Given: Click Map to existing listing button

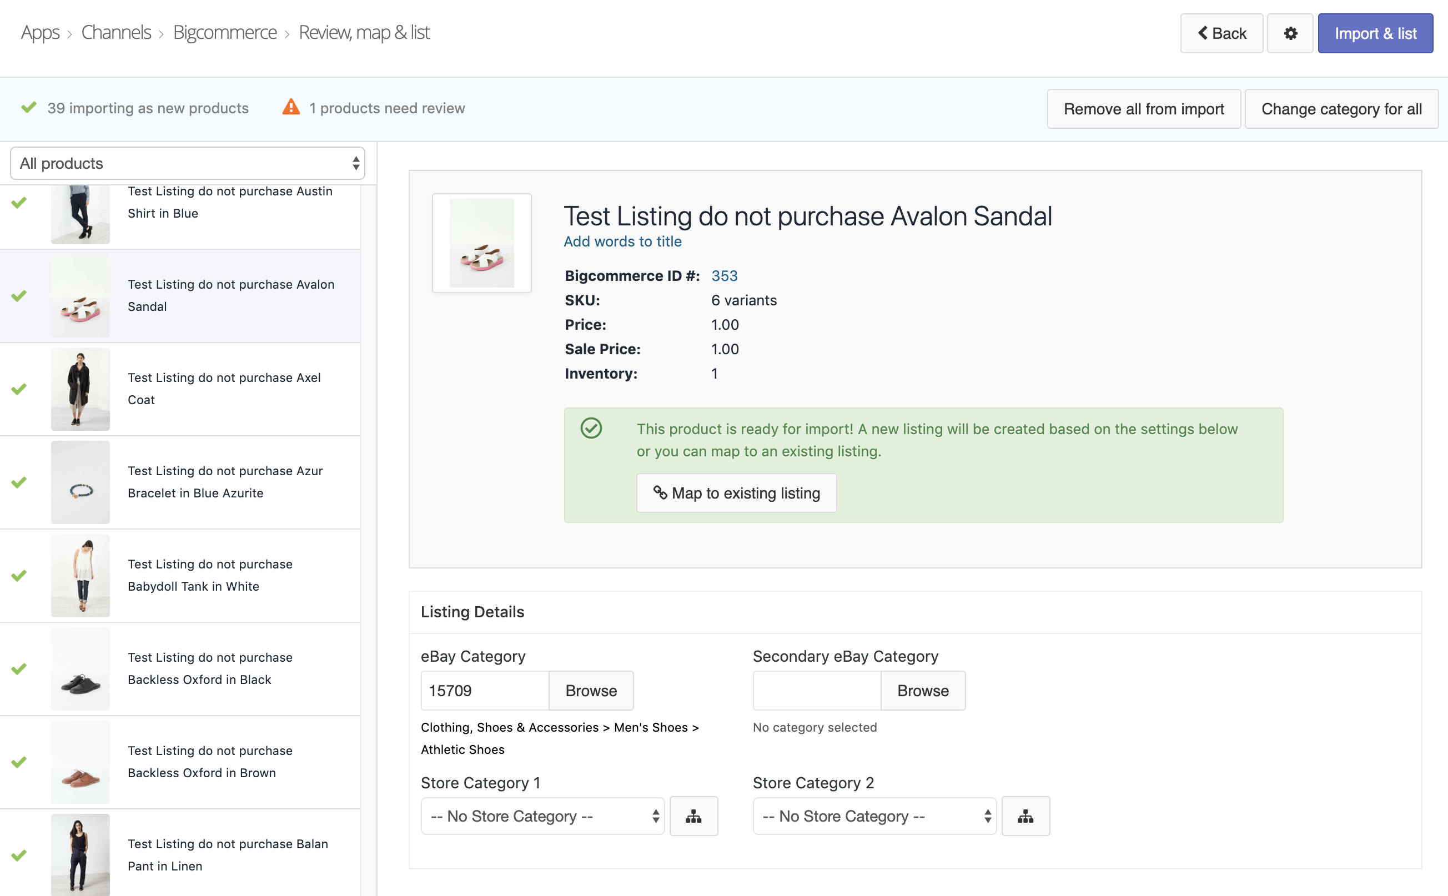Looking at the screenshot, I should pyautogui.click(x=736, y=492).
